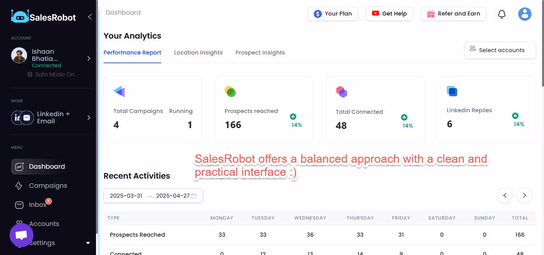Open notifications via the bell icon

(502, 14)
